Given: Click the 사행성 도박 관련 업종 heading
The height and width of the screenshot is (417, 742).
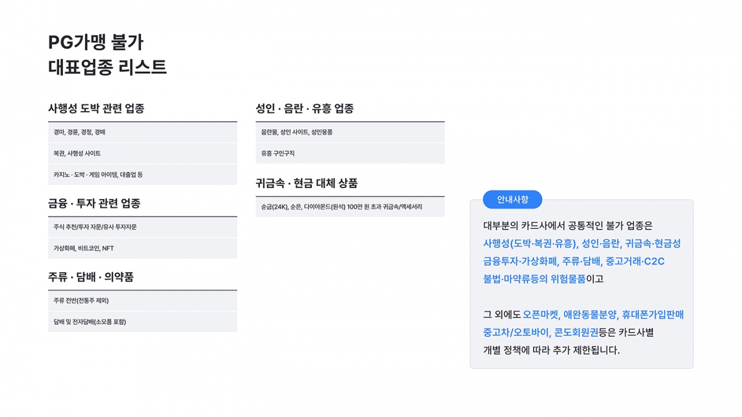Looking at the screenshot, I should [x=96, y=108].
